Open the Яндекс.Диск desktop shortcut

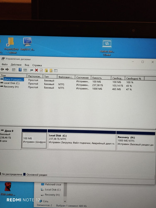point(11,46)
